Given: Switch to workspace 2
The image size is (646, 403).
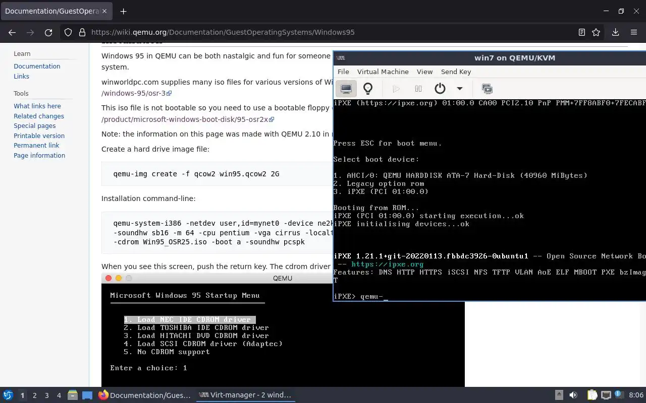Looking at the screenshot, I should pos(34,395).
